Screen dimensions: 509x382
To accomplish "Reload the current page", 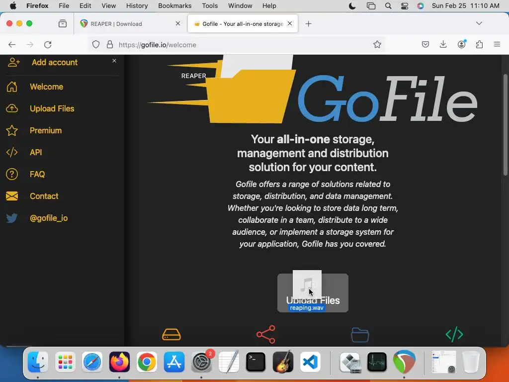I will point(48,44).
